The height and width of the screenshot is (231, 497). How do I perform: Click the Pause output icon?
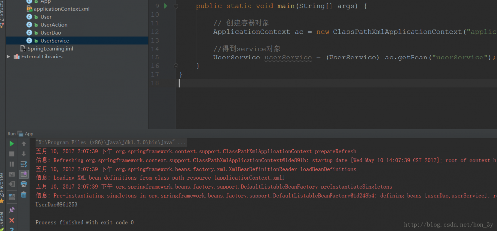[x=12, y=164]
